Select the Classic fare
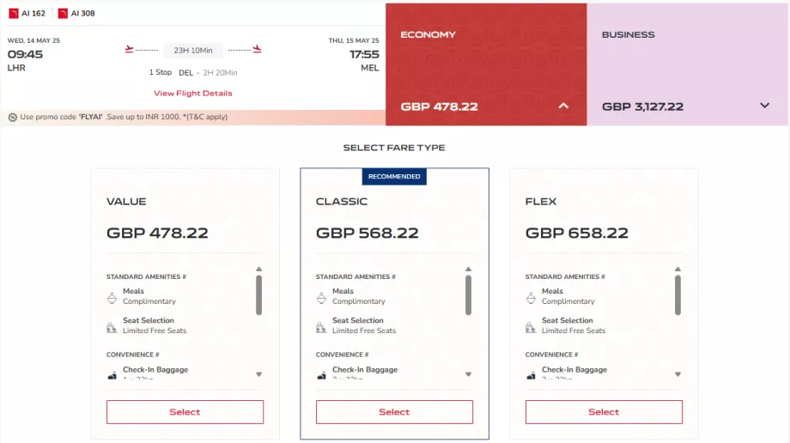This screenshot has height=443, width=790. click(394, 412)
